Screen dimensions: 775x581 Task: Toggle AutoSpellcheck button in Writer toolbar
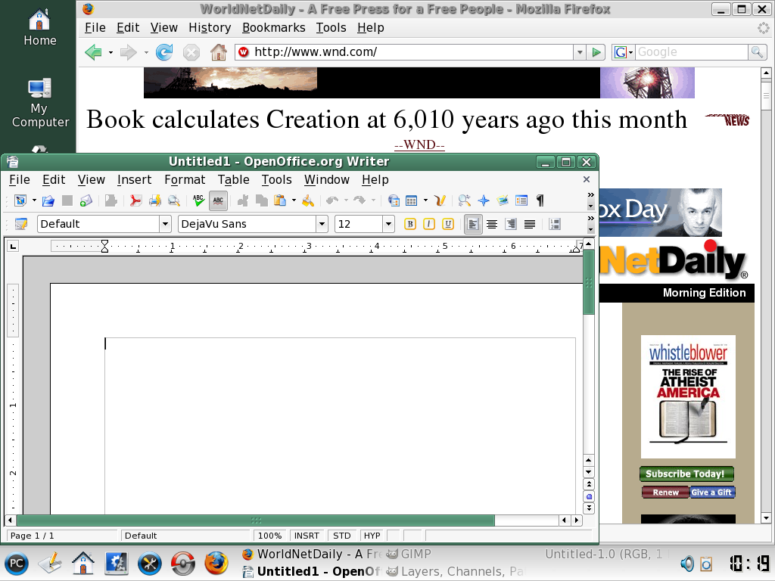[x=218, y=200]
